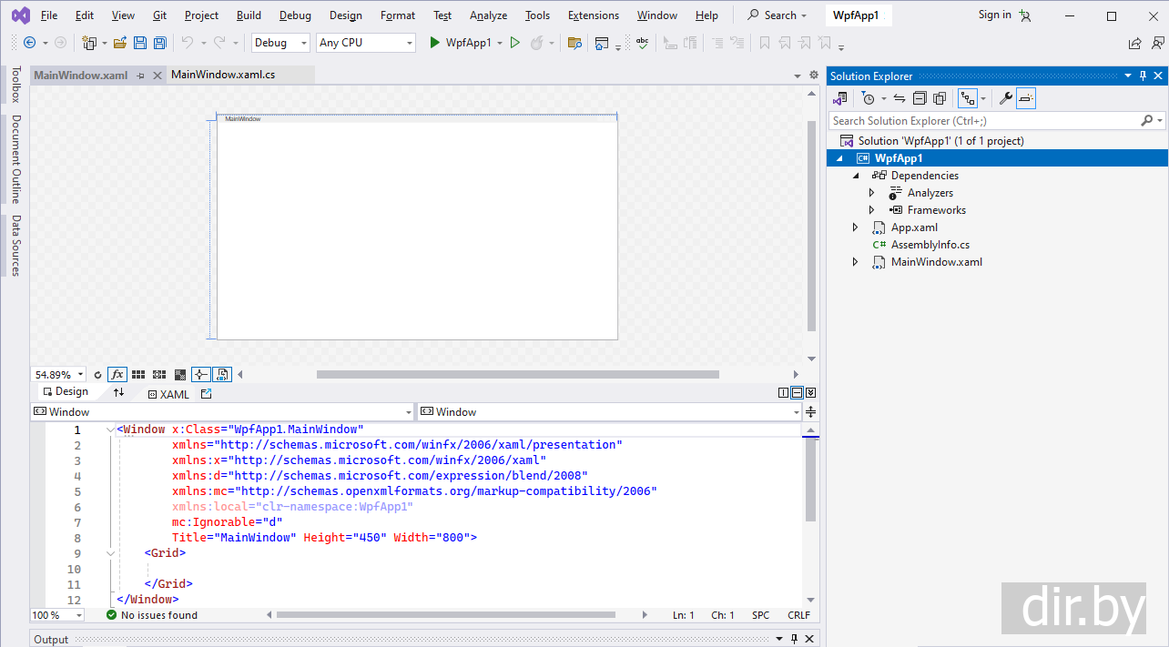The width and height of the screenshot is (1169, 647).
Task: Switch to the MainWindow.xaml.cs tab
Action: coord(223,75)
